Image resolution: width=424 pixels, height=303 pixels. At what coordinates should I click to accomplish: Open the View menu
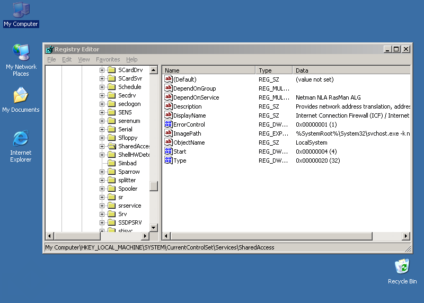point(84,59)
